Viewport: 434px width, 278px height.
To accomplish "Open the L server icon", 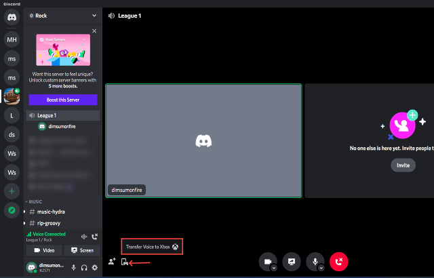I will [x=12, y=116].
